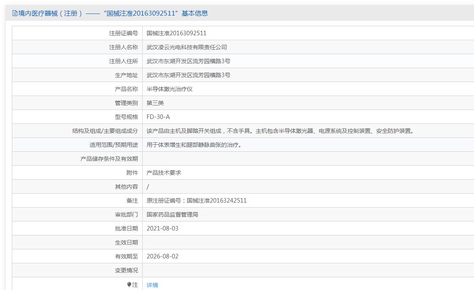
Task: Click the slash value in 其他内容 row
Action: pyautogui.click(x=148, y=187)
